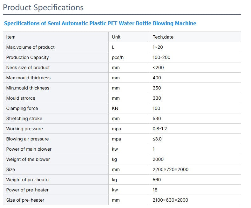Screen dimensions: 251x208
Task: Click the Power of main blower label
Action: pyautogui.click(x=29, y=149)
